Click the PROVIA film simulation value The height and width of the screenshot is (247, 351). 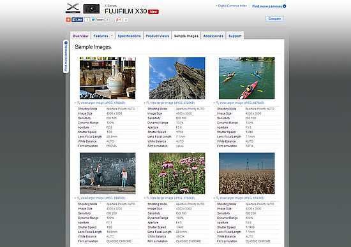112,146
